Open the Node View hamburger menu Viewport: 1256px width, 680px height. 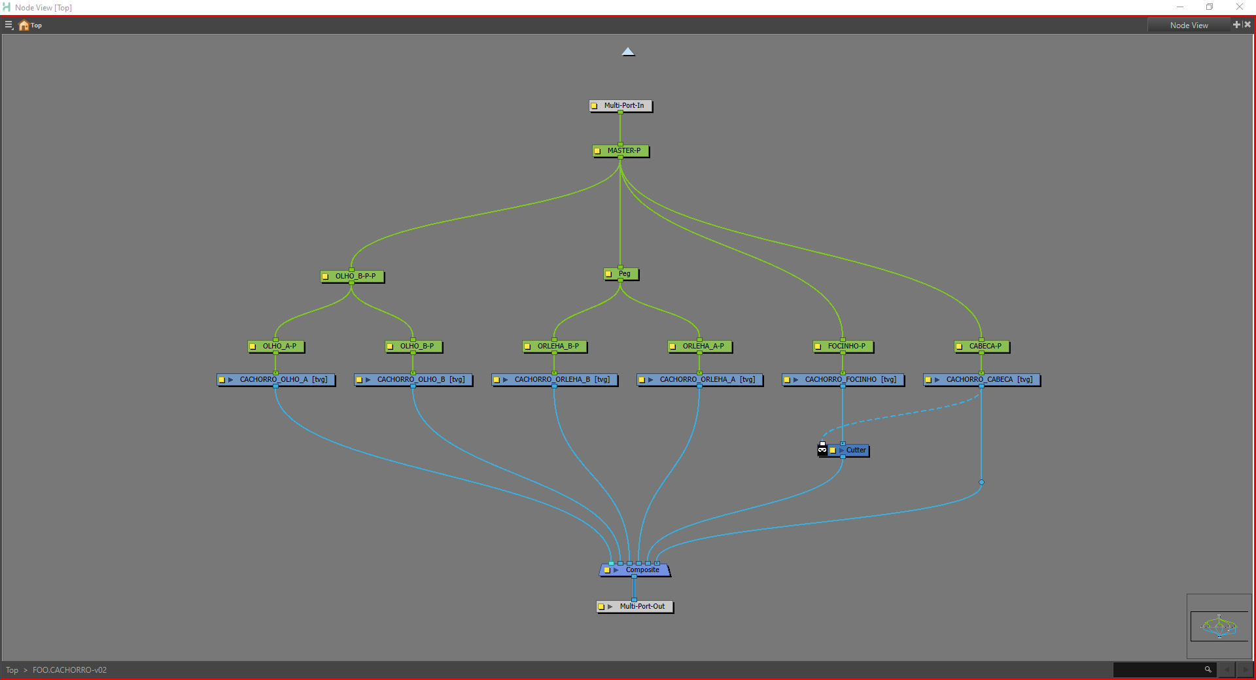coord(9,25)
